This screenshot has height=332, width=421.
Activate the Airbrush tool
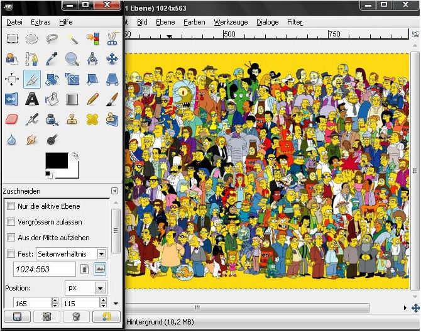32,119
